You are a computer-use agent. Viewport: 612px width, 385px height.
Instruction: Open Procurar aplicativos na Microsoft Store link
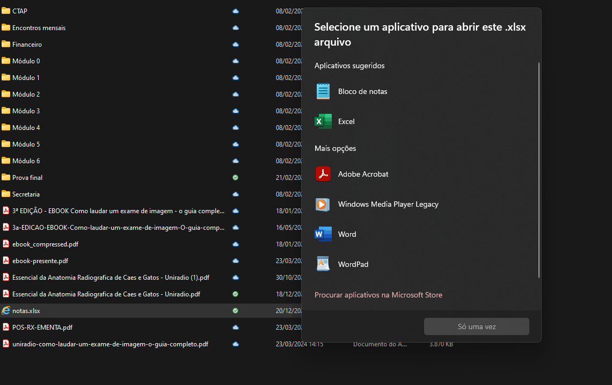click(378, 295)
